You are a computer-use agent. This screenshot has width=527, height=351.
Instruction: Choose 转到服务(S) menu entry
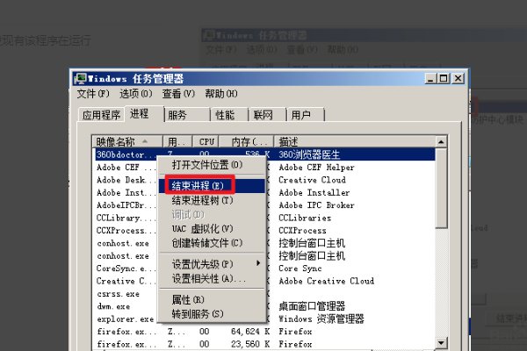[212, 314]
